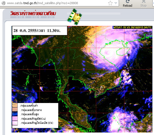Open the URL history dropdown arrow

tap(116, 3)
